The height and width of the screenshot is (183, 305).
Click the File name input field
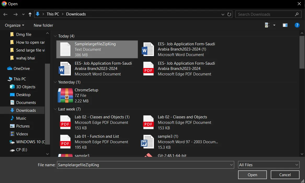143,165
